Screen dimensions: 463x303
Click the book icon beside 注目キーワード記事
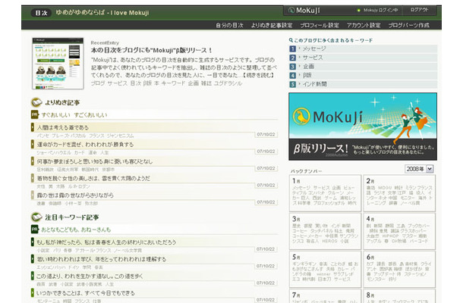point(37,217)
